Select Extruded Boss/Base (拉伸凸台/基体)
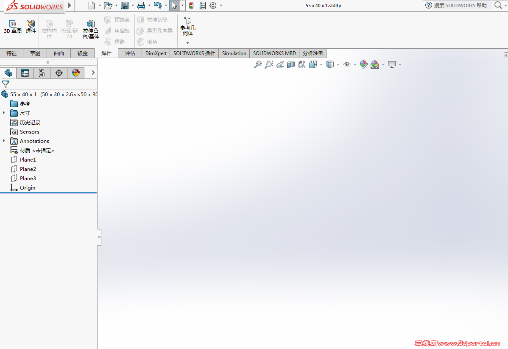Image resolution: width=508 pixels, height=349 pixels. point(91,29)
